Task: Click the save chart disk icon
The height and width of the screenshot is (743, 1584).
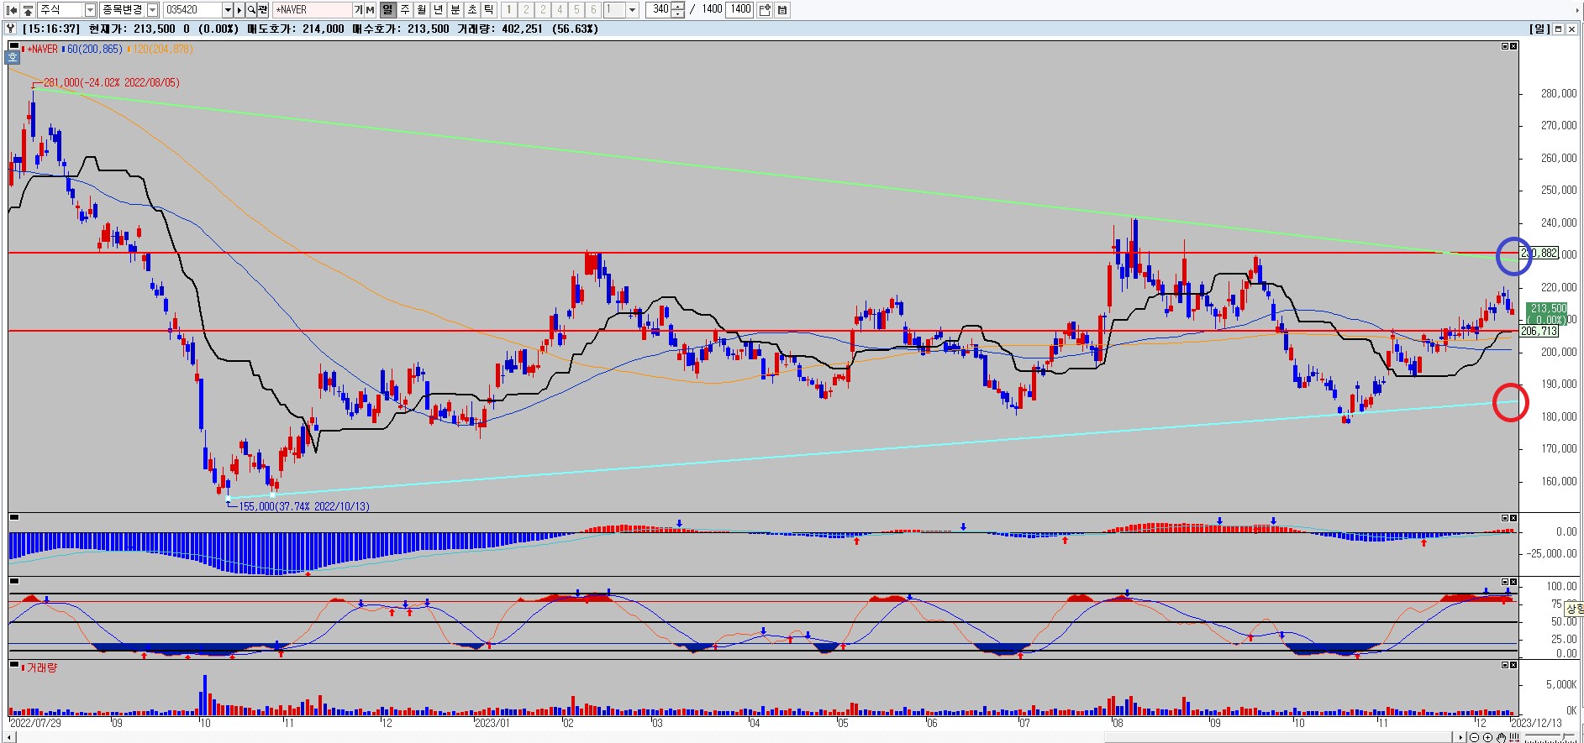Action: [x=782, y=10]
